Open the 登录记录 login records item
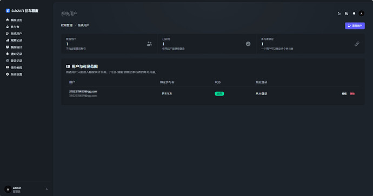373x196 pixels. [14, 60]
